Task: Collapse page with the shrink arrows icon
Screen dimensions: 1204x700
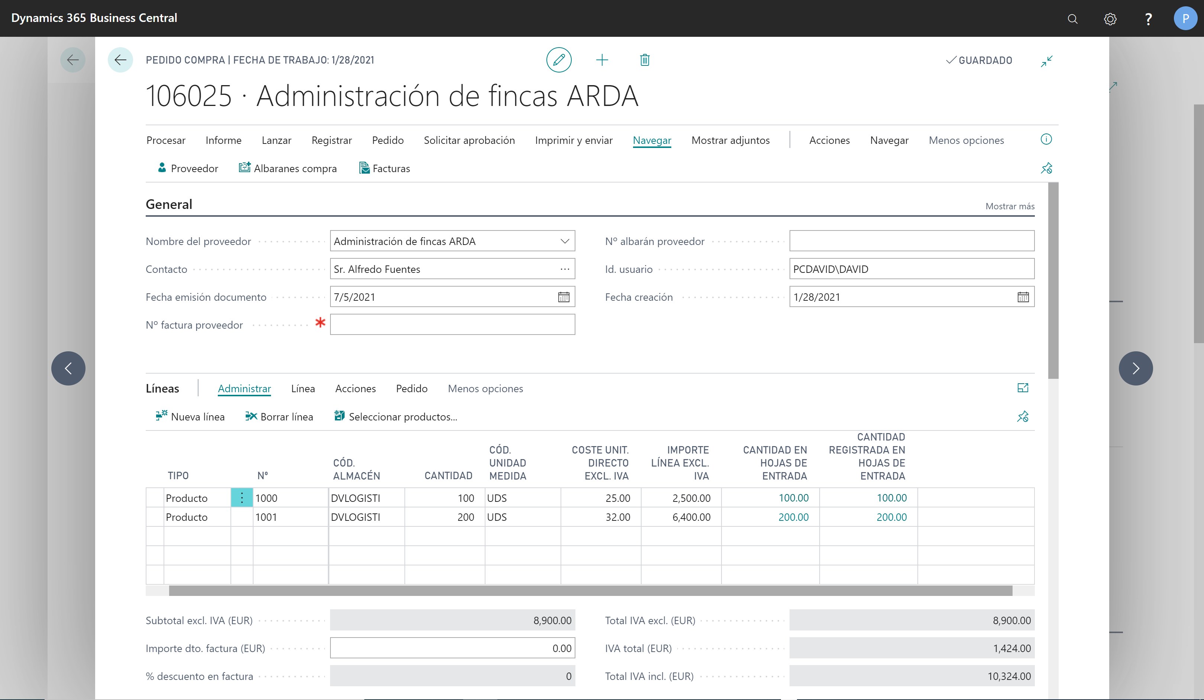Action: [1046, 61]
